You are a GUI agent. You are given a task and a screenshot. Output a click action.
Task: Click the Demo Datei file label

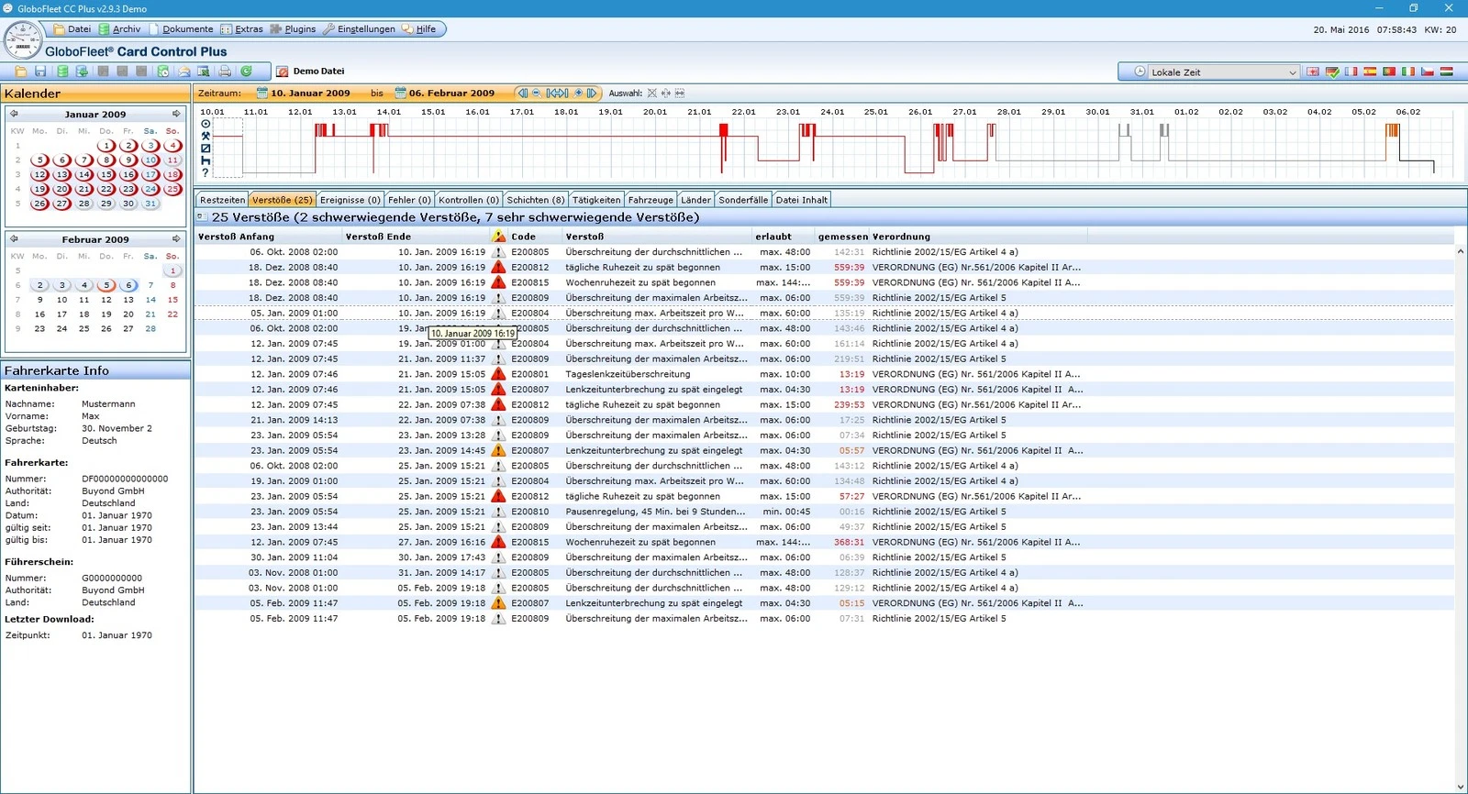[x=318, y=71]
